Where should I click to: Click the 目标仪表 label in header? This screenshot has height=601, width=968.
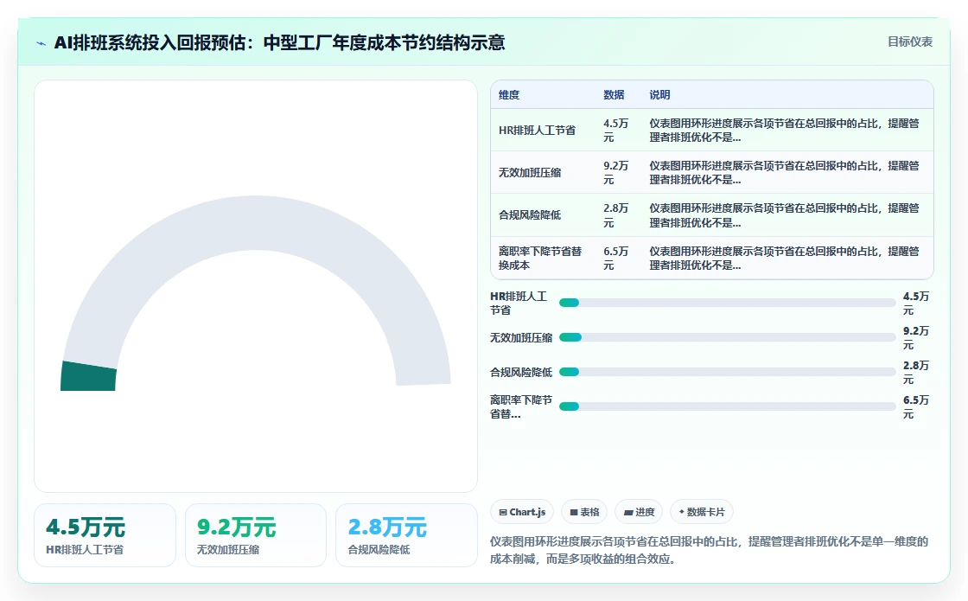click(x=910, y=42)
